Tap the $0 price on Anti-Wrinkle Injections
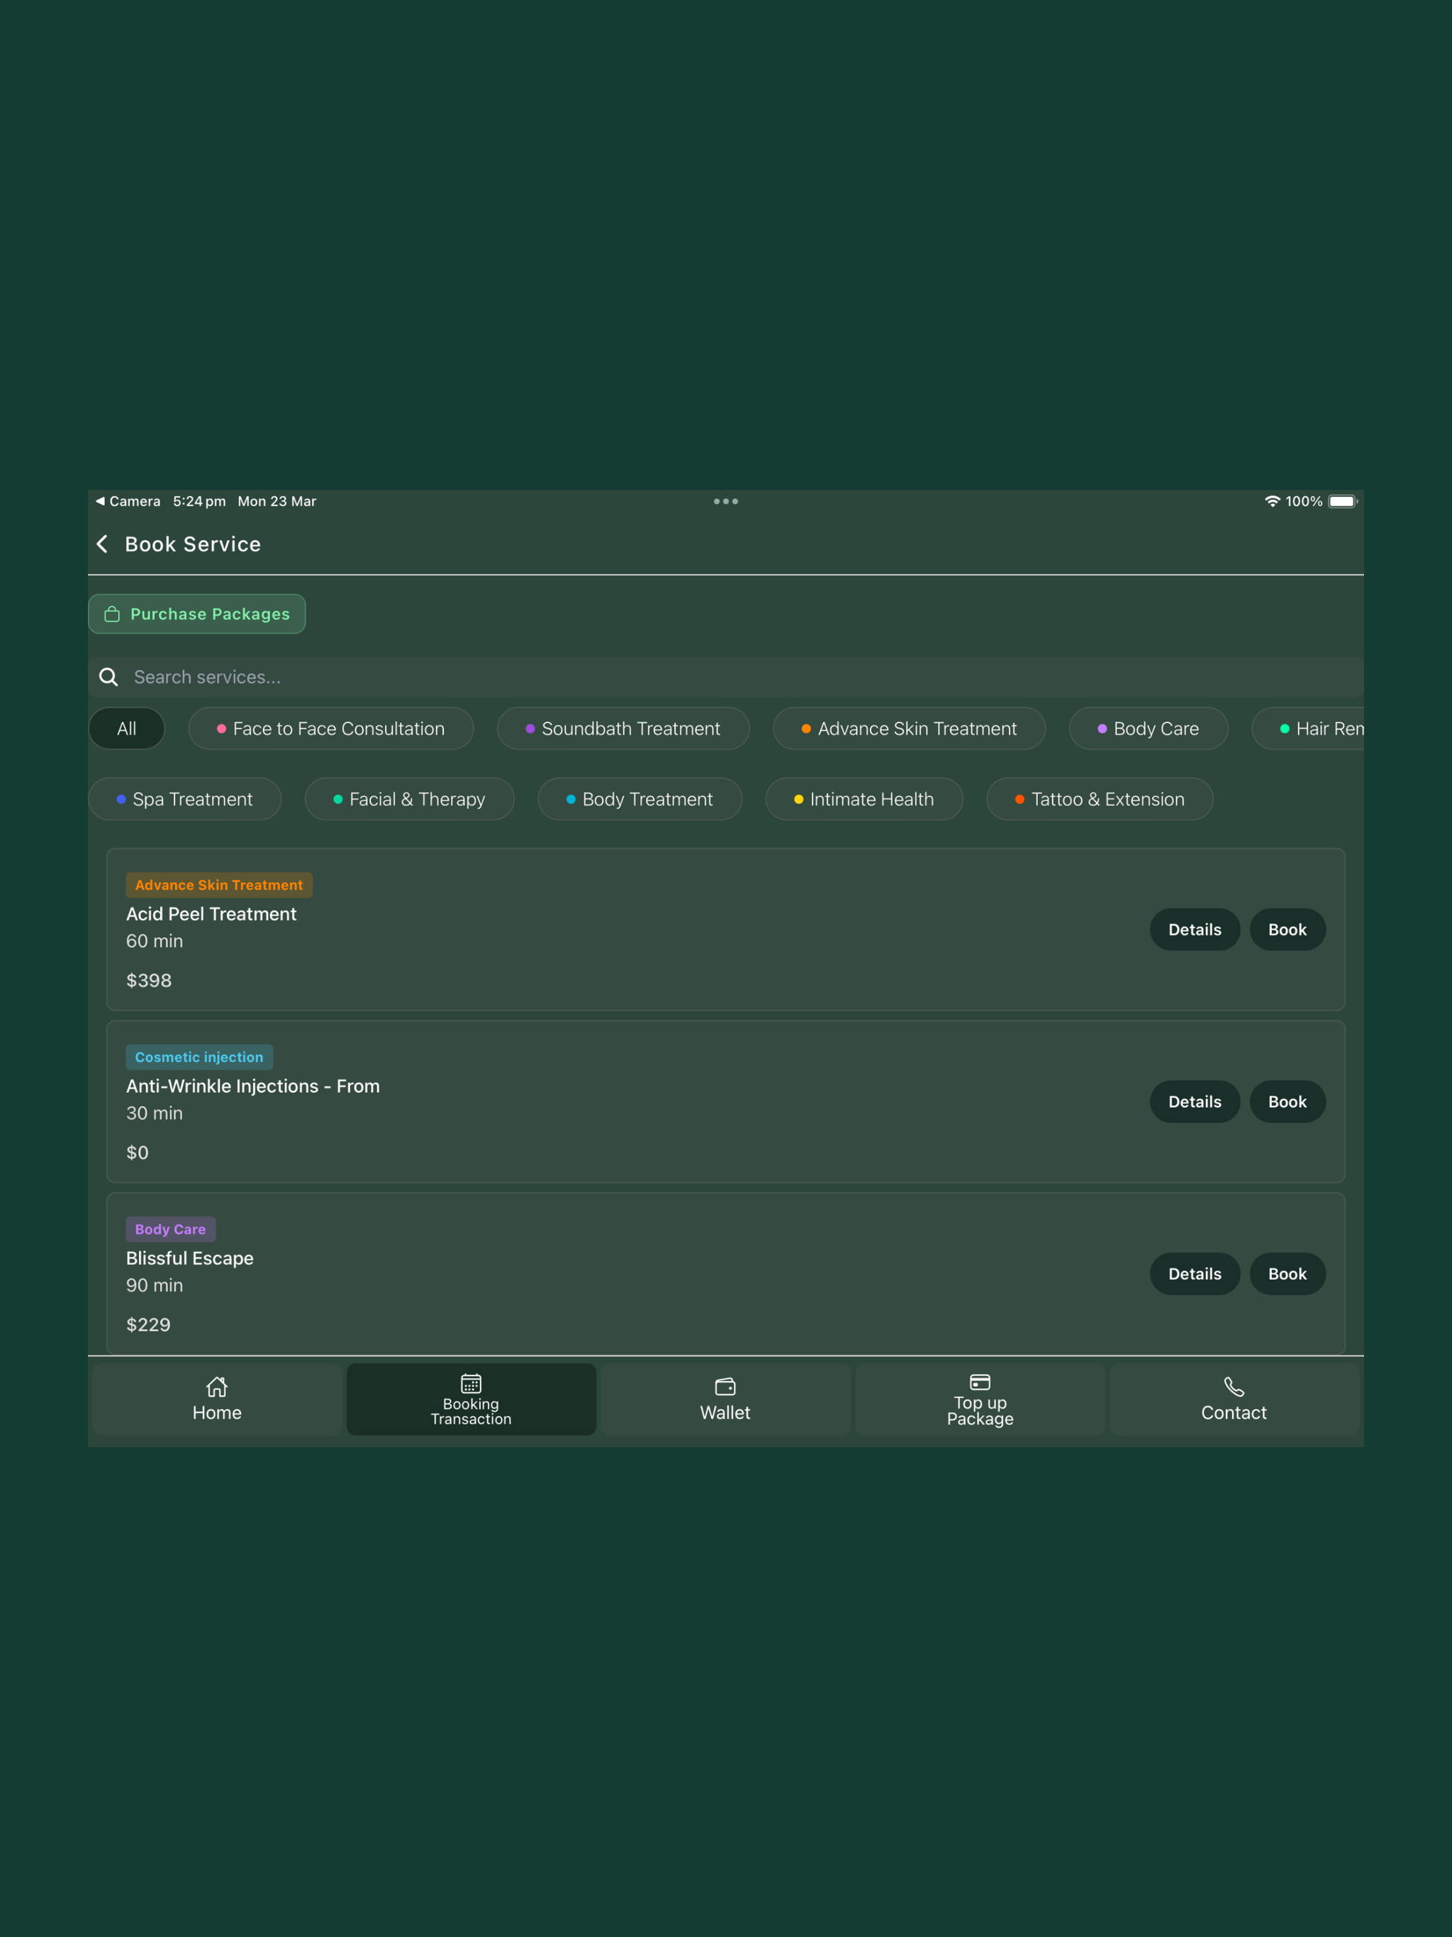The height and width of the screenshot is (1937, 1452). pos(138,1152)
